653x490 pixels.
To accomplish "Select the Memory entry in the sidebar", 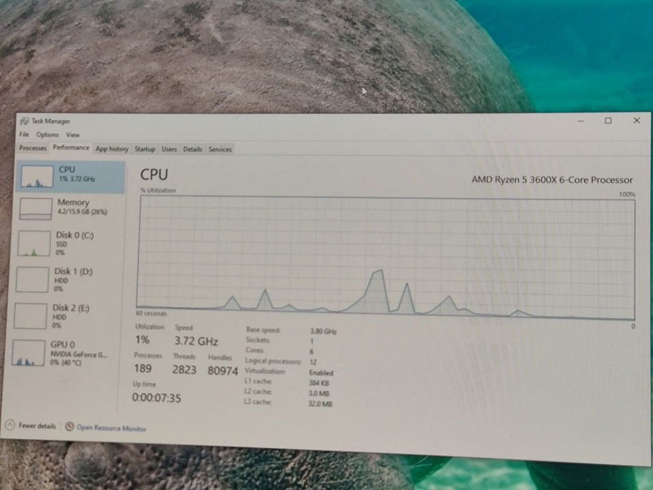I will pyautogui.click(x=70, y=208).
